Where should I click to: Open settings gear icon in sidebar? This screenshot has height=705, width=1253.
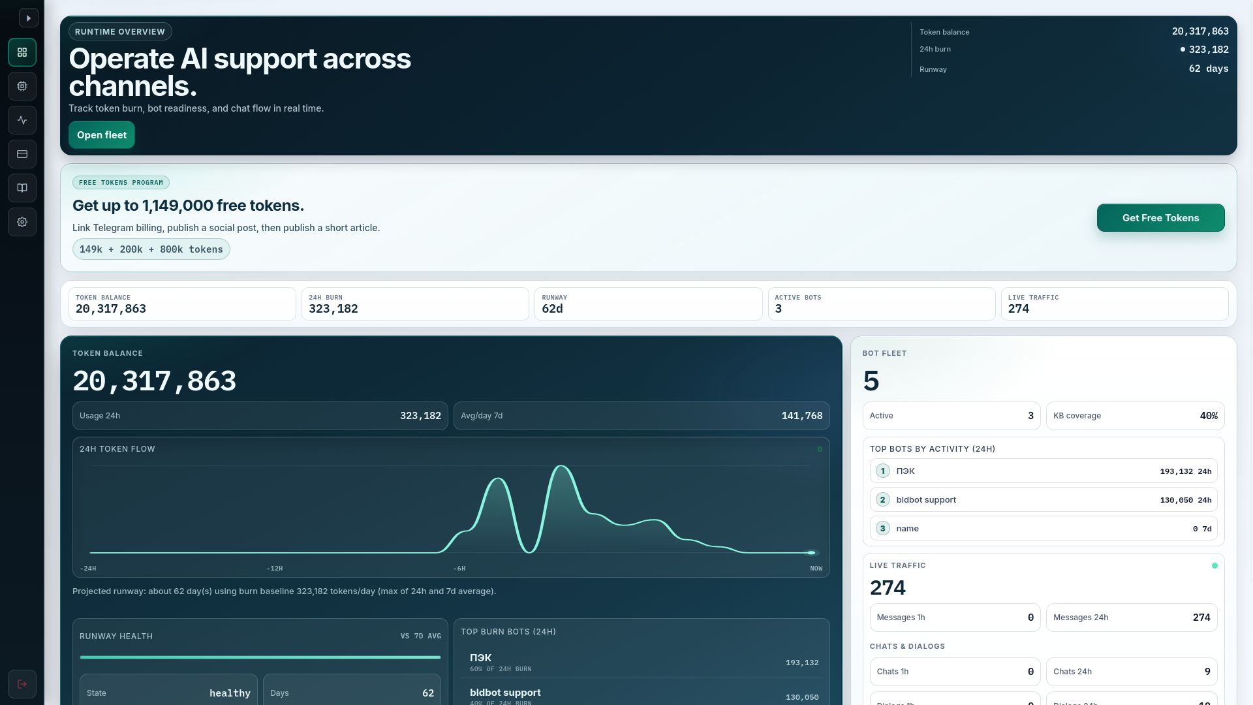pyautogui.click(x=22, y=222)
